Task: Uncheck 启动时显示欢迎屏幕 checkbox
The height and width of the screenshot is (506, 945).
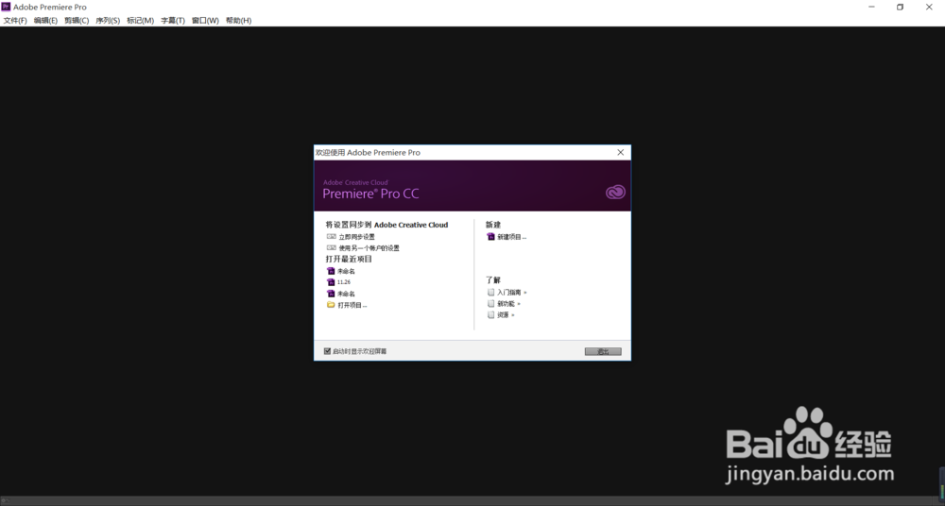Action: [x=327, y=351]
